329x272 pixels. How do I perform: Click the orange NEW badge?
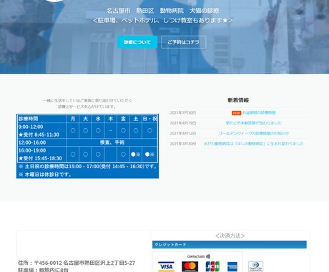pos(237,113)
